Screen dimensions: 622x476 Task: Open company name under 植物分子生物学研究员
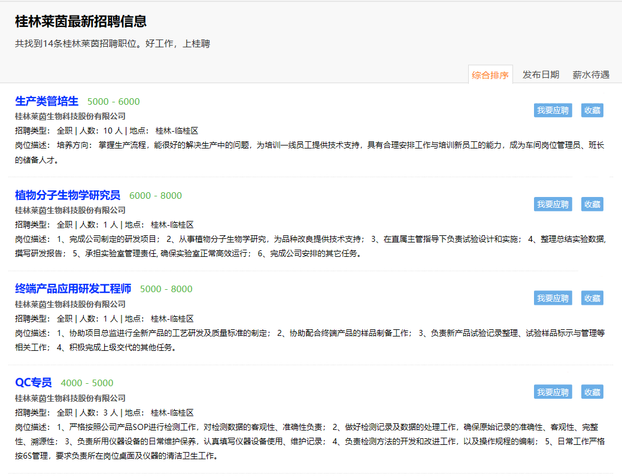[70, 210]
